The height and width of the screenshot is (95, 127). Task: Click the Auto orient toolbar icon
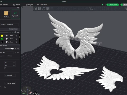pos(44,9)
